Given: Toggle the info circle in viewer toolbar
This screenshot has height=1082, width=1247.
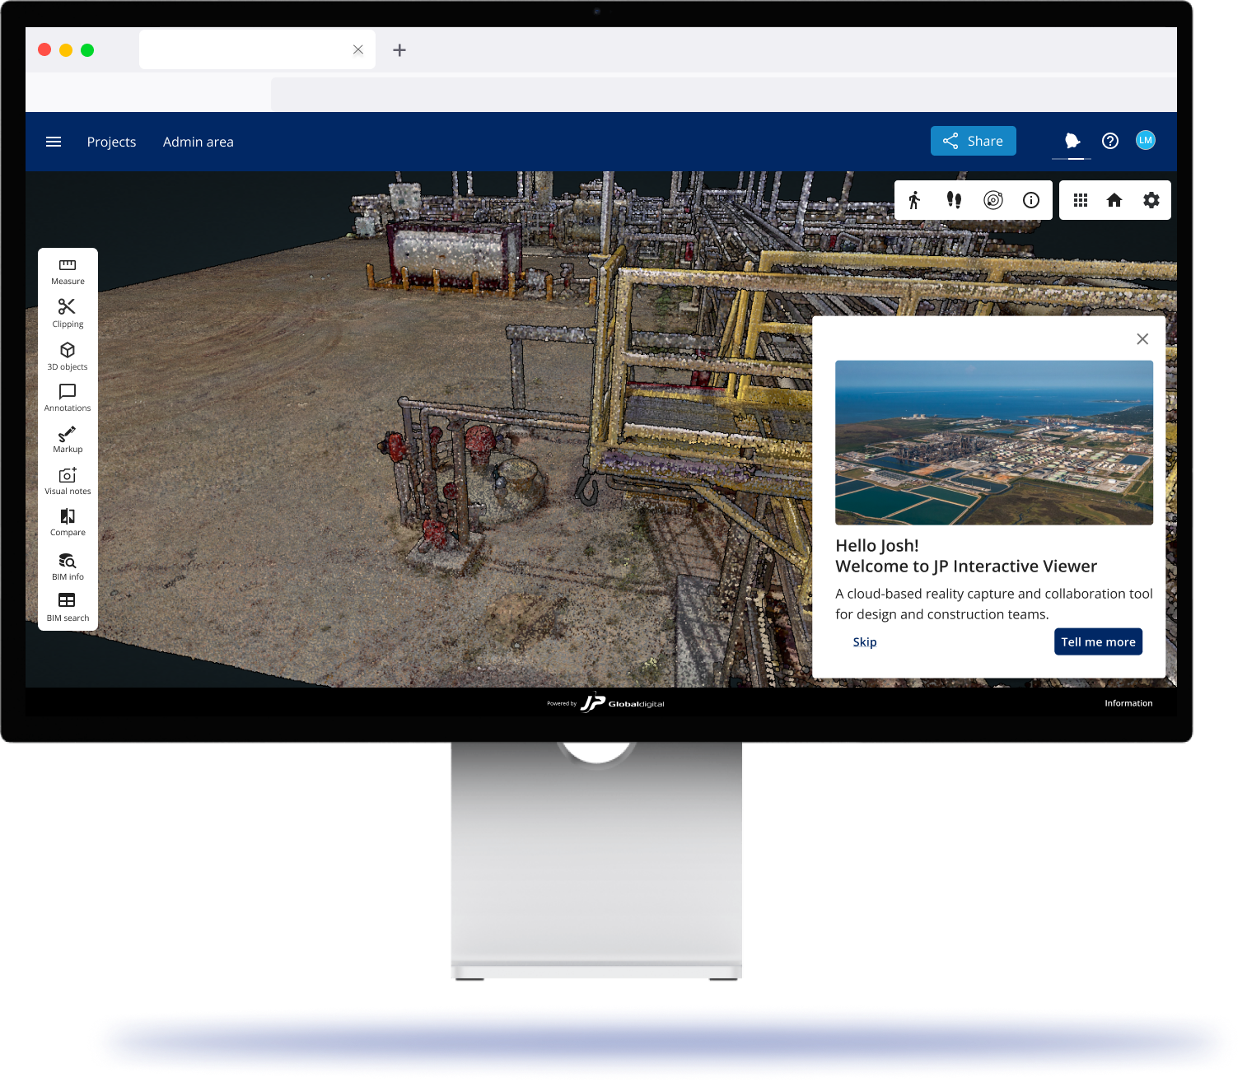Looking at the screenshot, I should (1031, 200).
